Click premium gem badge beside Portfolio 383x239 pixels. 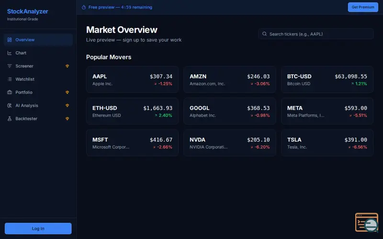coord(67,92)
